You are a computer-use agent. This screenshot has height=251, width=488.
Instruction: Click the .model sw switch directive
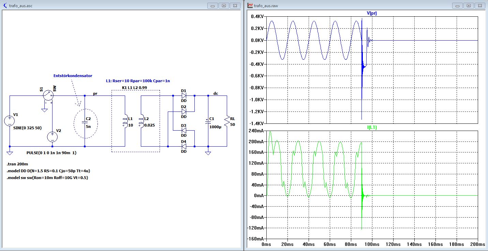coord(47,177)
